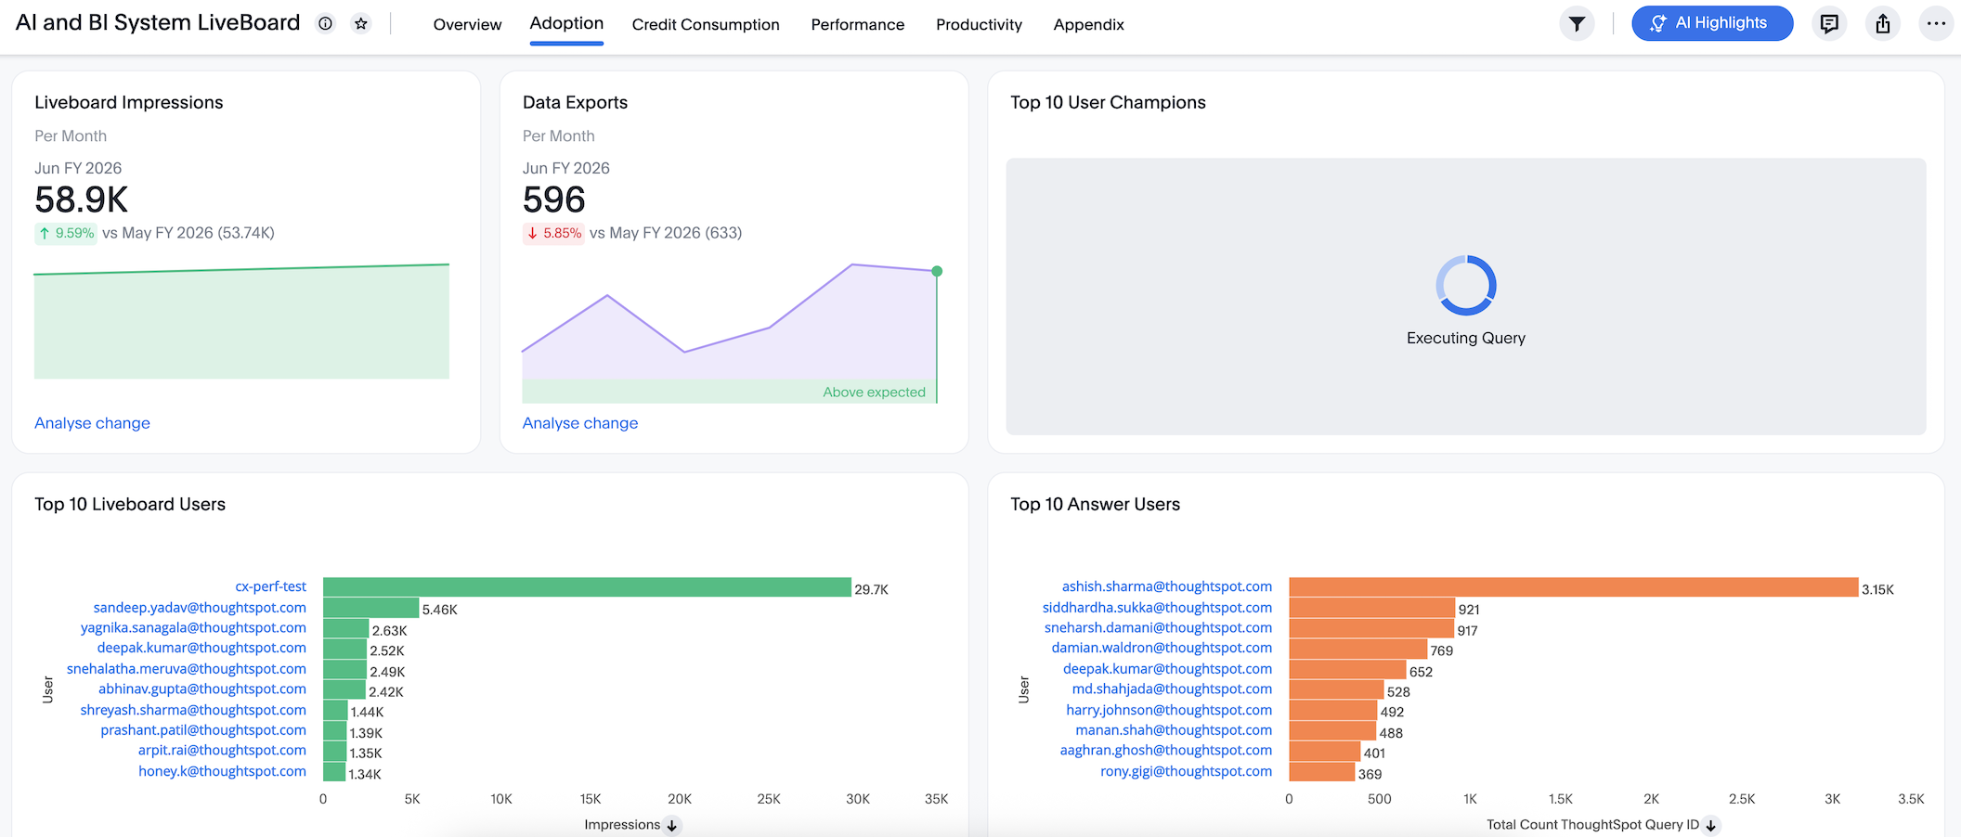
Task: Click Analyse change under Liveboard Impressions
Action: (92, 423)
